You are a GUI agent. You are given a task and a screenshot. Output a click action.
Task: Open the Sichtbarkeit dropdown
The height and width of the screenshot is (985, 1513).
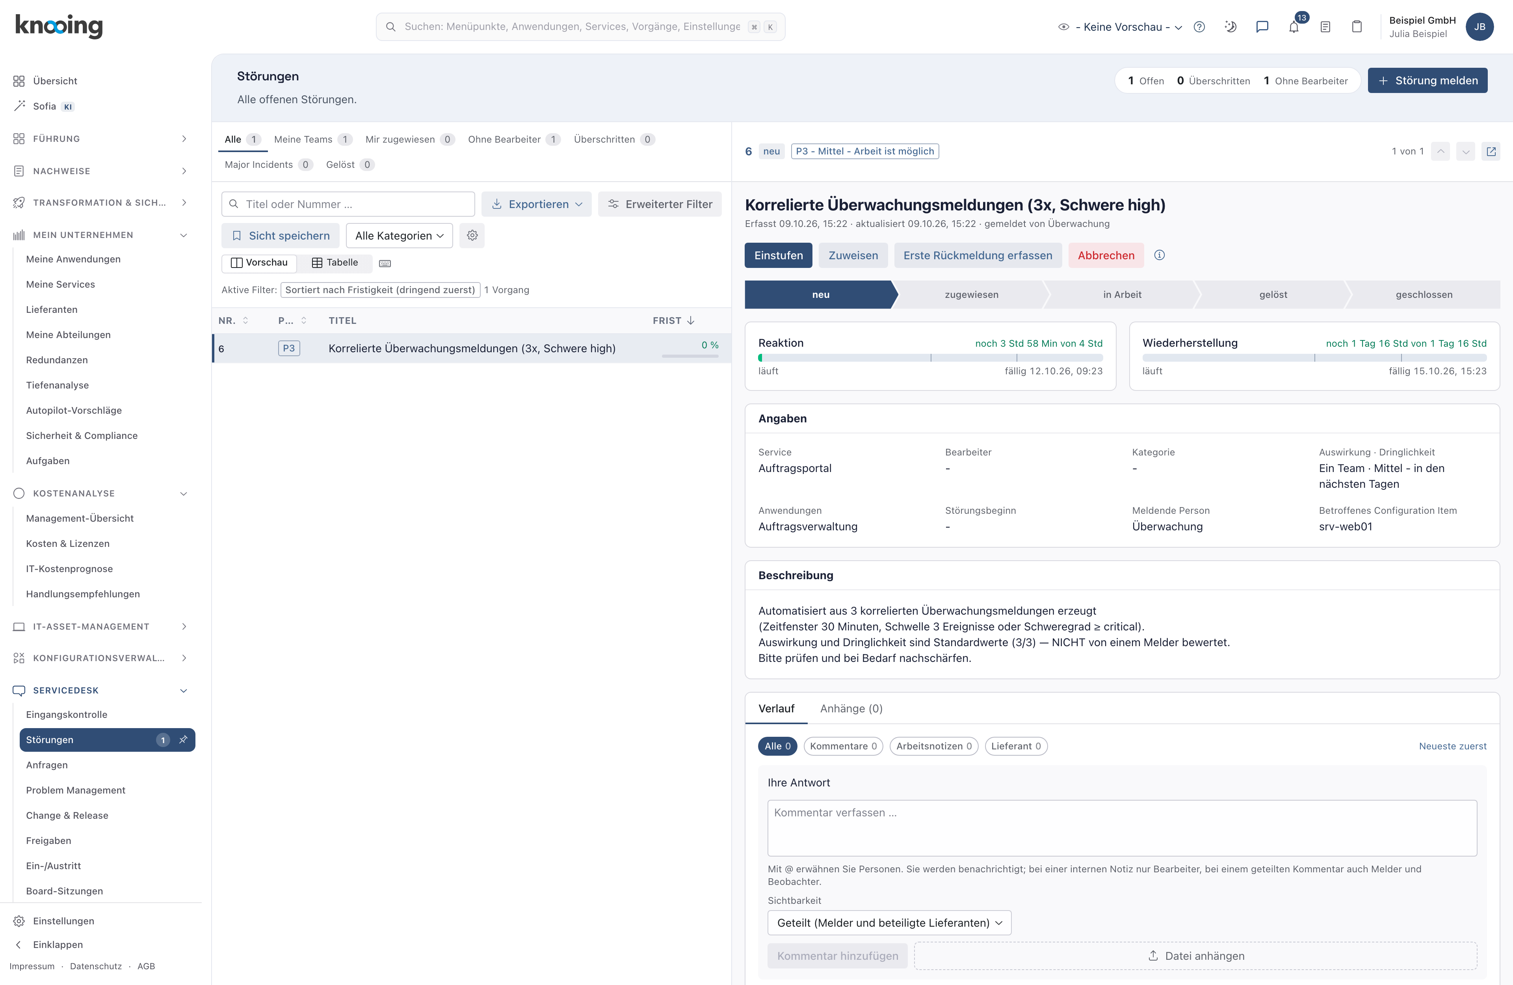click(x=889, y=923)
